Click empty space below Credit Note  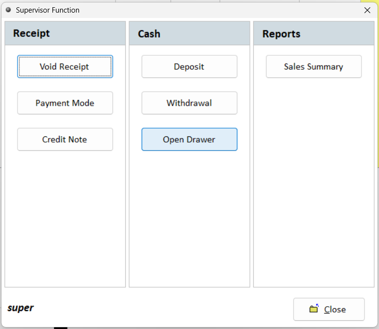point(65,218)
